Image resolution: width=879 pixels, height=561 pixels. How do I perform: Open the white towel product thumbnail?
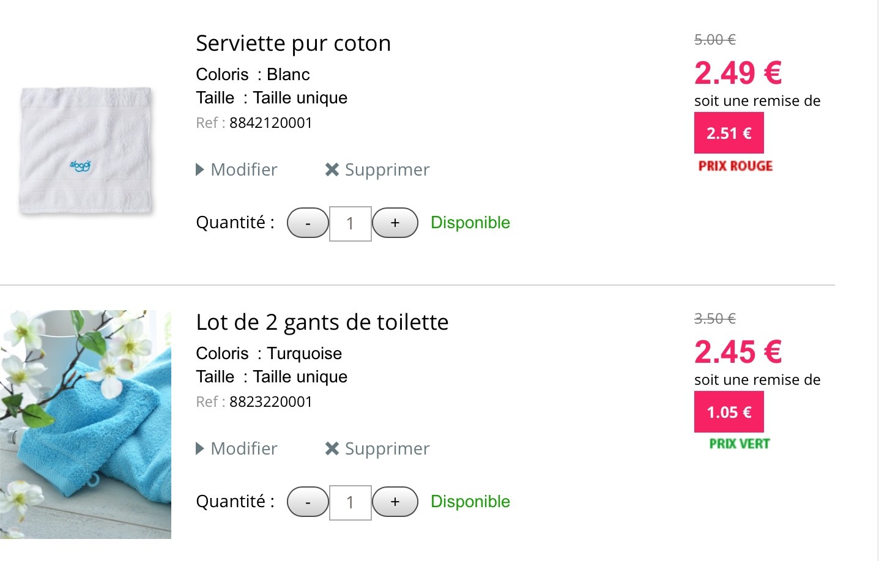point(86,150)
